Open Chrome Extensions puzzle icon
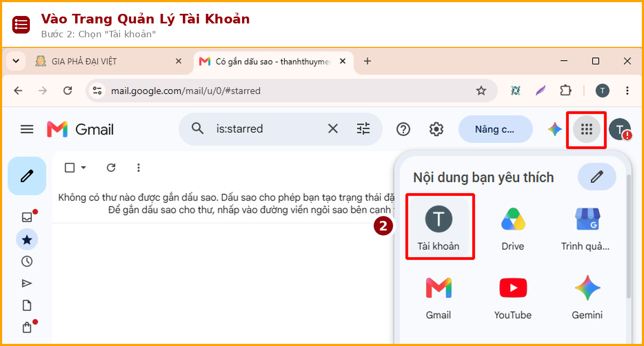This screenshot has height=346, width=644. [x=566, y=90]
